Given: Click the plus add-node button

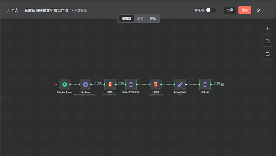Looking at the screenshot, I should point(268,28).
